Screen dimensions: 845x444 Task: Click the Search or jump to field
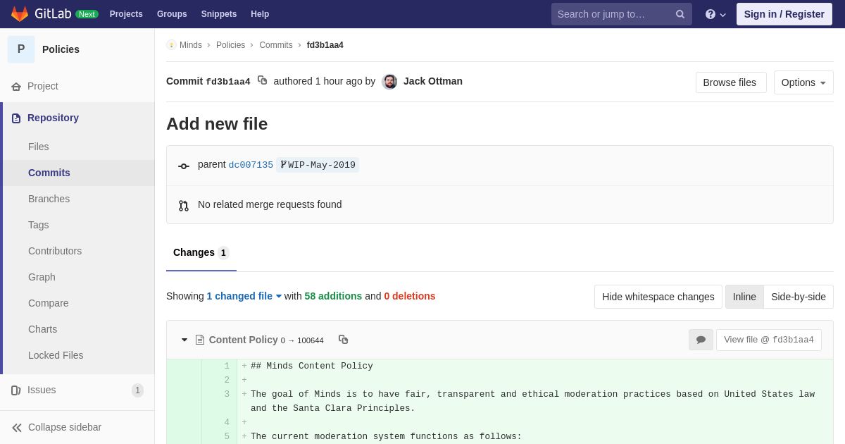[611, 14]
